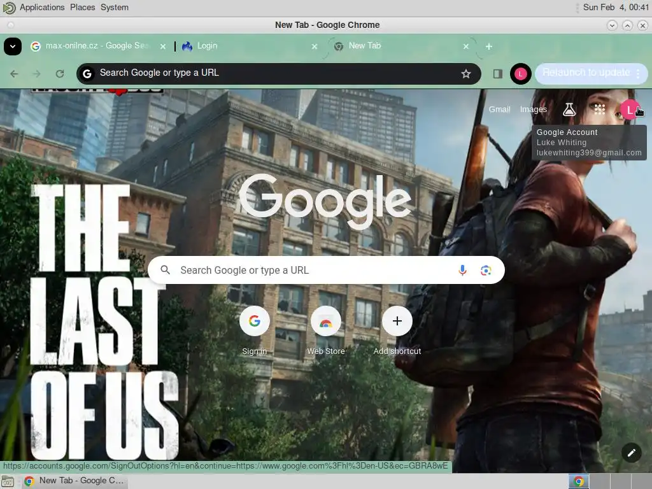Click the Google logo
This screenshot has height=489, width=652.
click(325, 201)
